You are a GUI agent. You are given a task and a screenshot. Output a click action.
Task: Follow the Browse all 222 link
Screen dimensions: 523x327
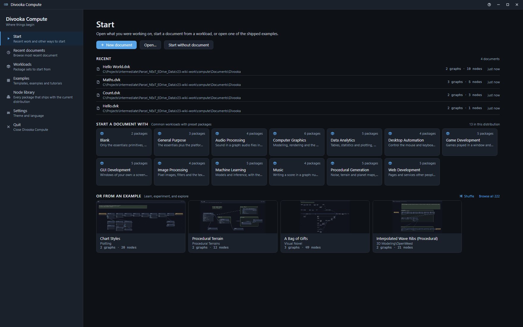click(489, 196)
